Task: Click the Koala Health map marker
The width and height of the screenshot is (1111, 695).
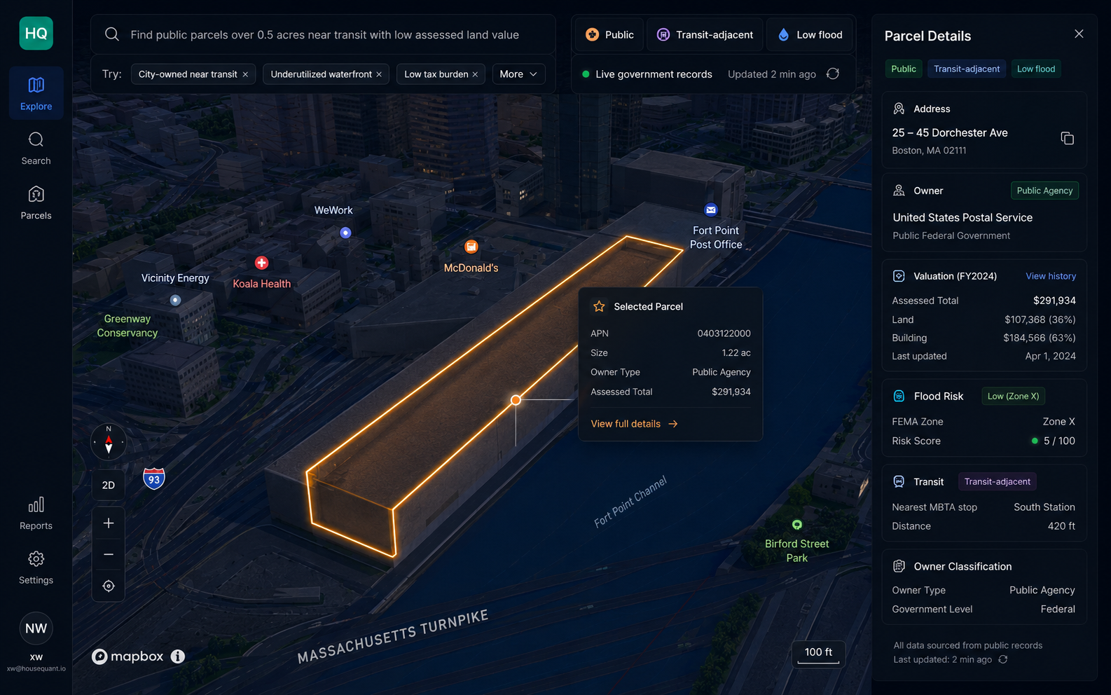Action: click(x=262, y=263)
